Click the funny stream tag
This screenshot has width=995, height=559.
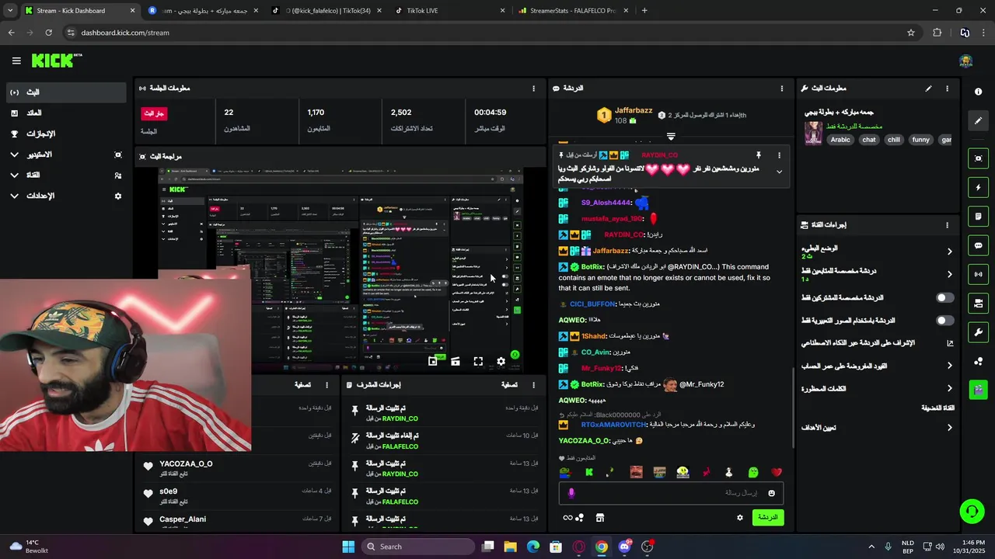click(x=920, y=140)
